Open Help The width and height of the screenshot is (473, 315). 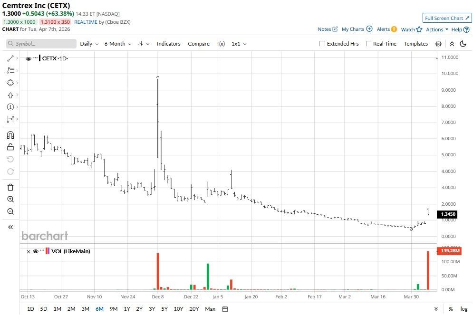tap(460, 29)
